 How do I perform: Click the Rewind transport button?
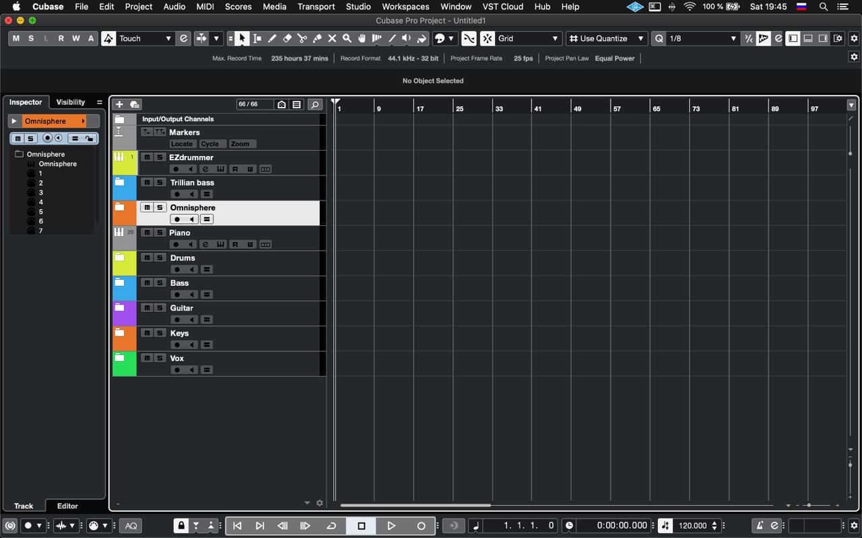point(283,526)
